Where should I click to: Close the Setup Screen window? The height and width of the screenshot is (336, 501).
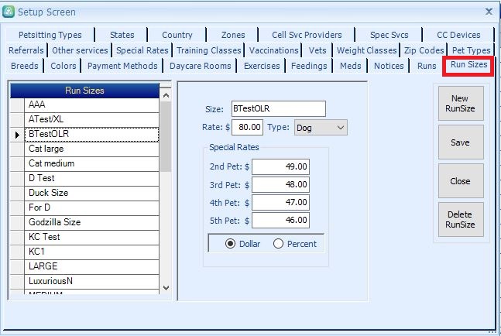(x=488, y=11)
